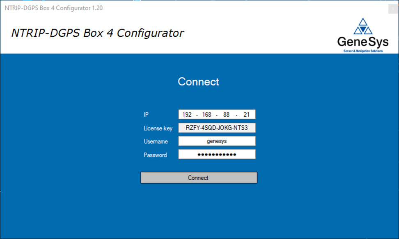Click the Password label
Image resolution: width=399 pixels, height=239 pixels.
pos(155,155)
